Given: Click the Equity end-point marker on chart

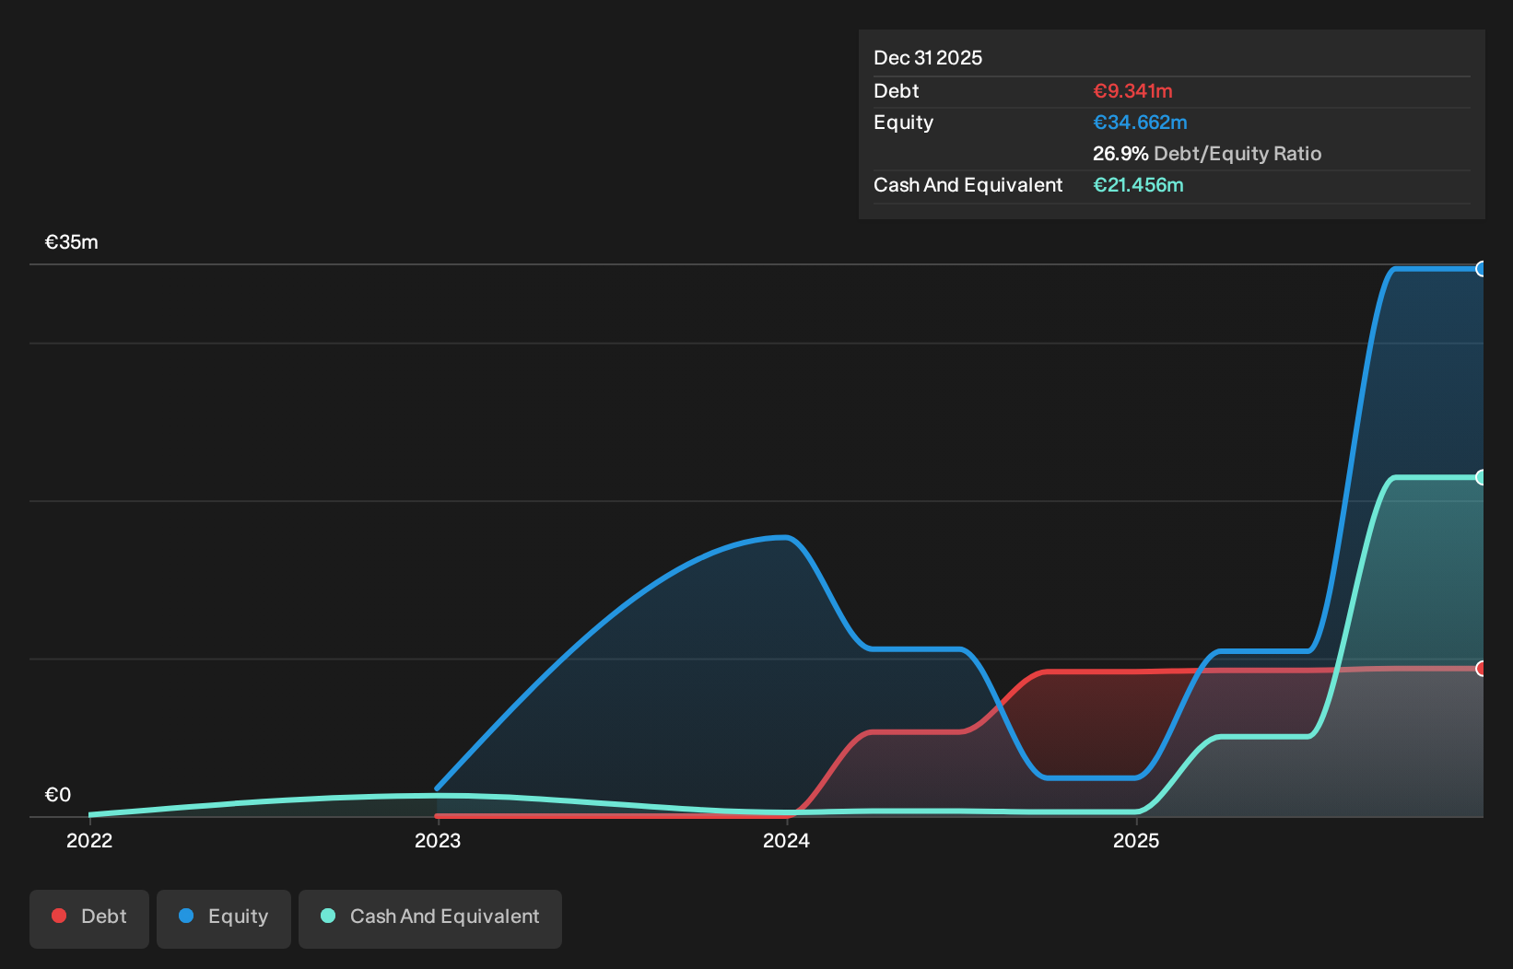Looking at the screenshot, I should [1482, 269].
